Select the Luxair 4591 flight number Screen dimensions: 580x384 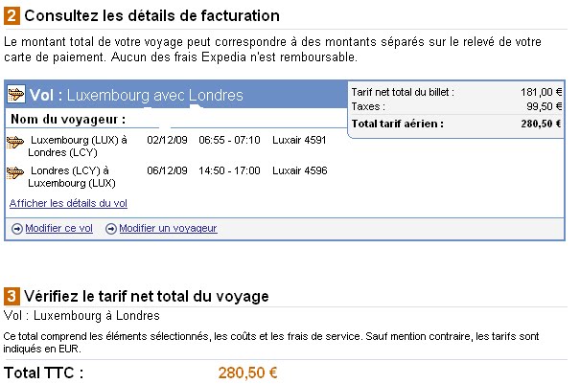299,140
